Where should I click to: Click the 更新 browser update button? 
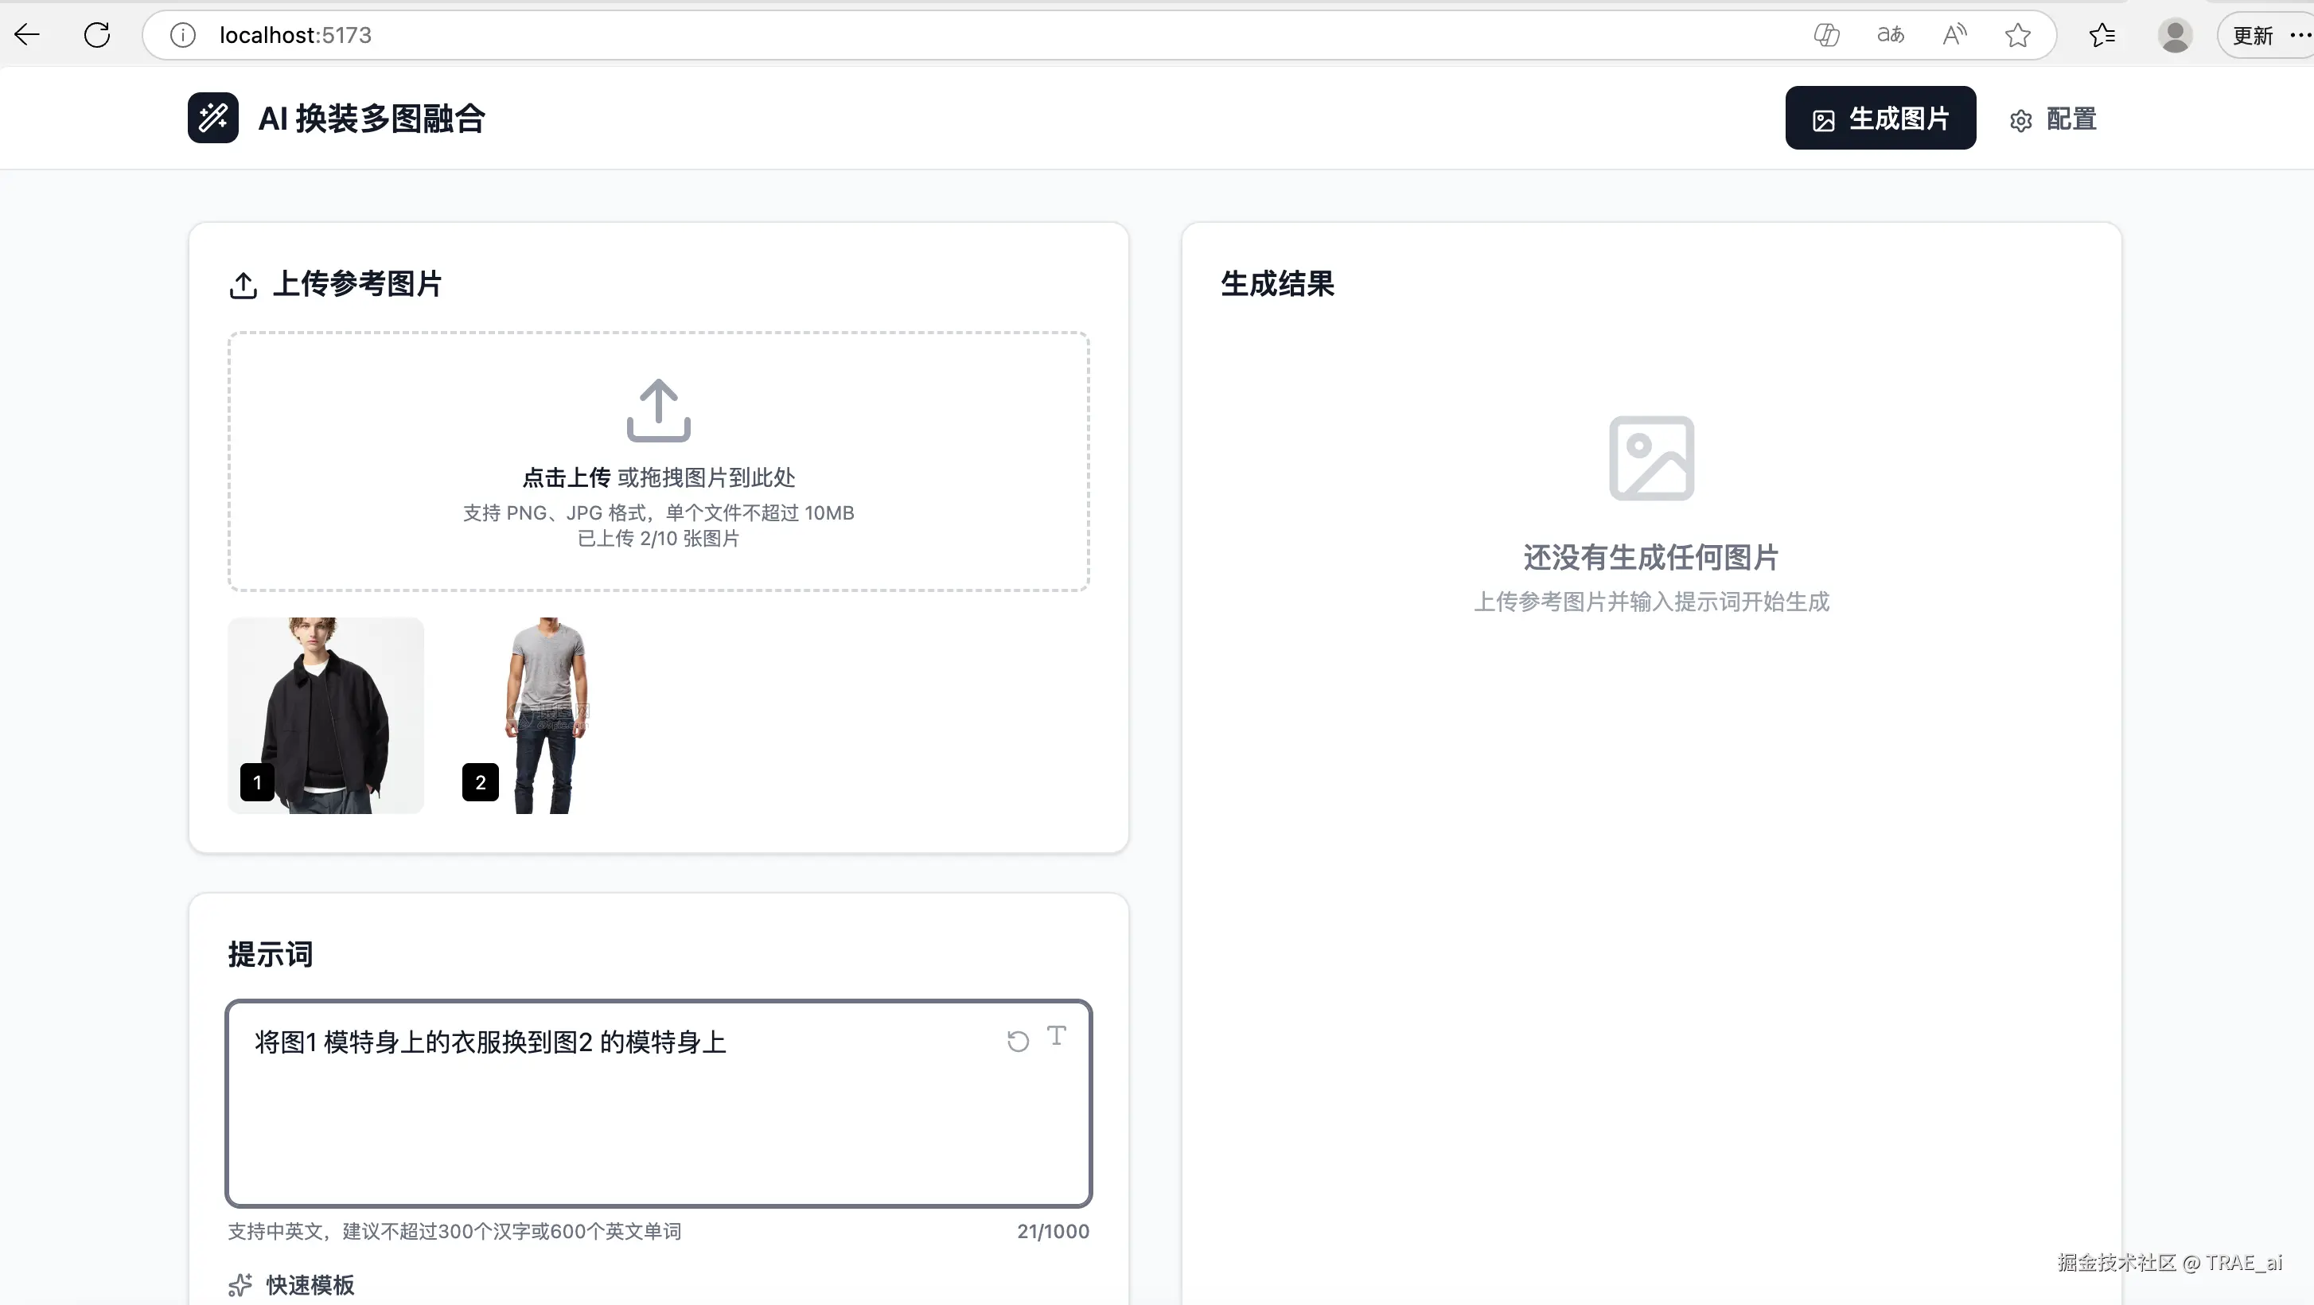click(x=2252, y=35)
